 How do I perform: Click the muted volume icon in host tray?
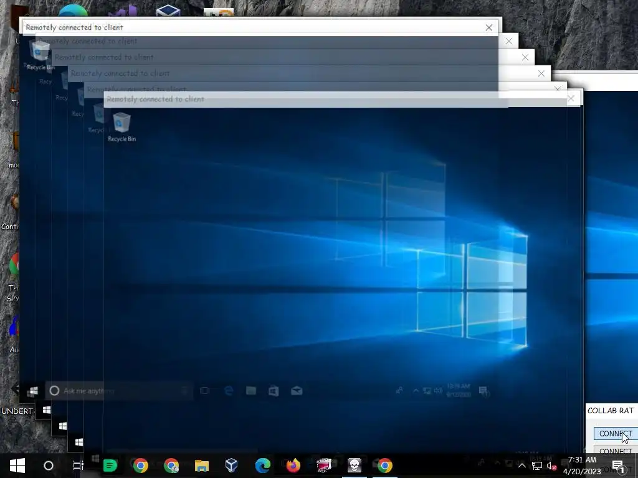pos(551,466)
